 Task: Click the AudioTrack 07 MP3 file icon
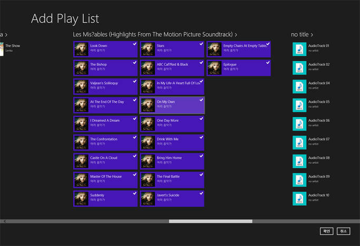pos(299,143)
